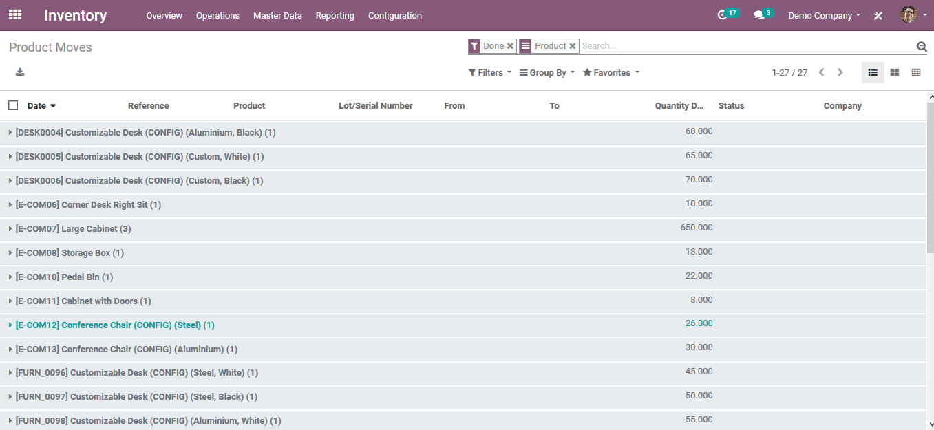934x430 pixels.
Task: Open the apps grid menu icon
Action: 15,14
